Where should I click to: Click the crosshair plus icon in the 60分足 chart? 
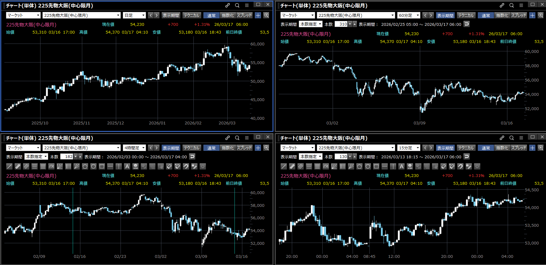532,15
